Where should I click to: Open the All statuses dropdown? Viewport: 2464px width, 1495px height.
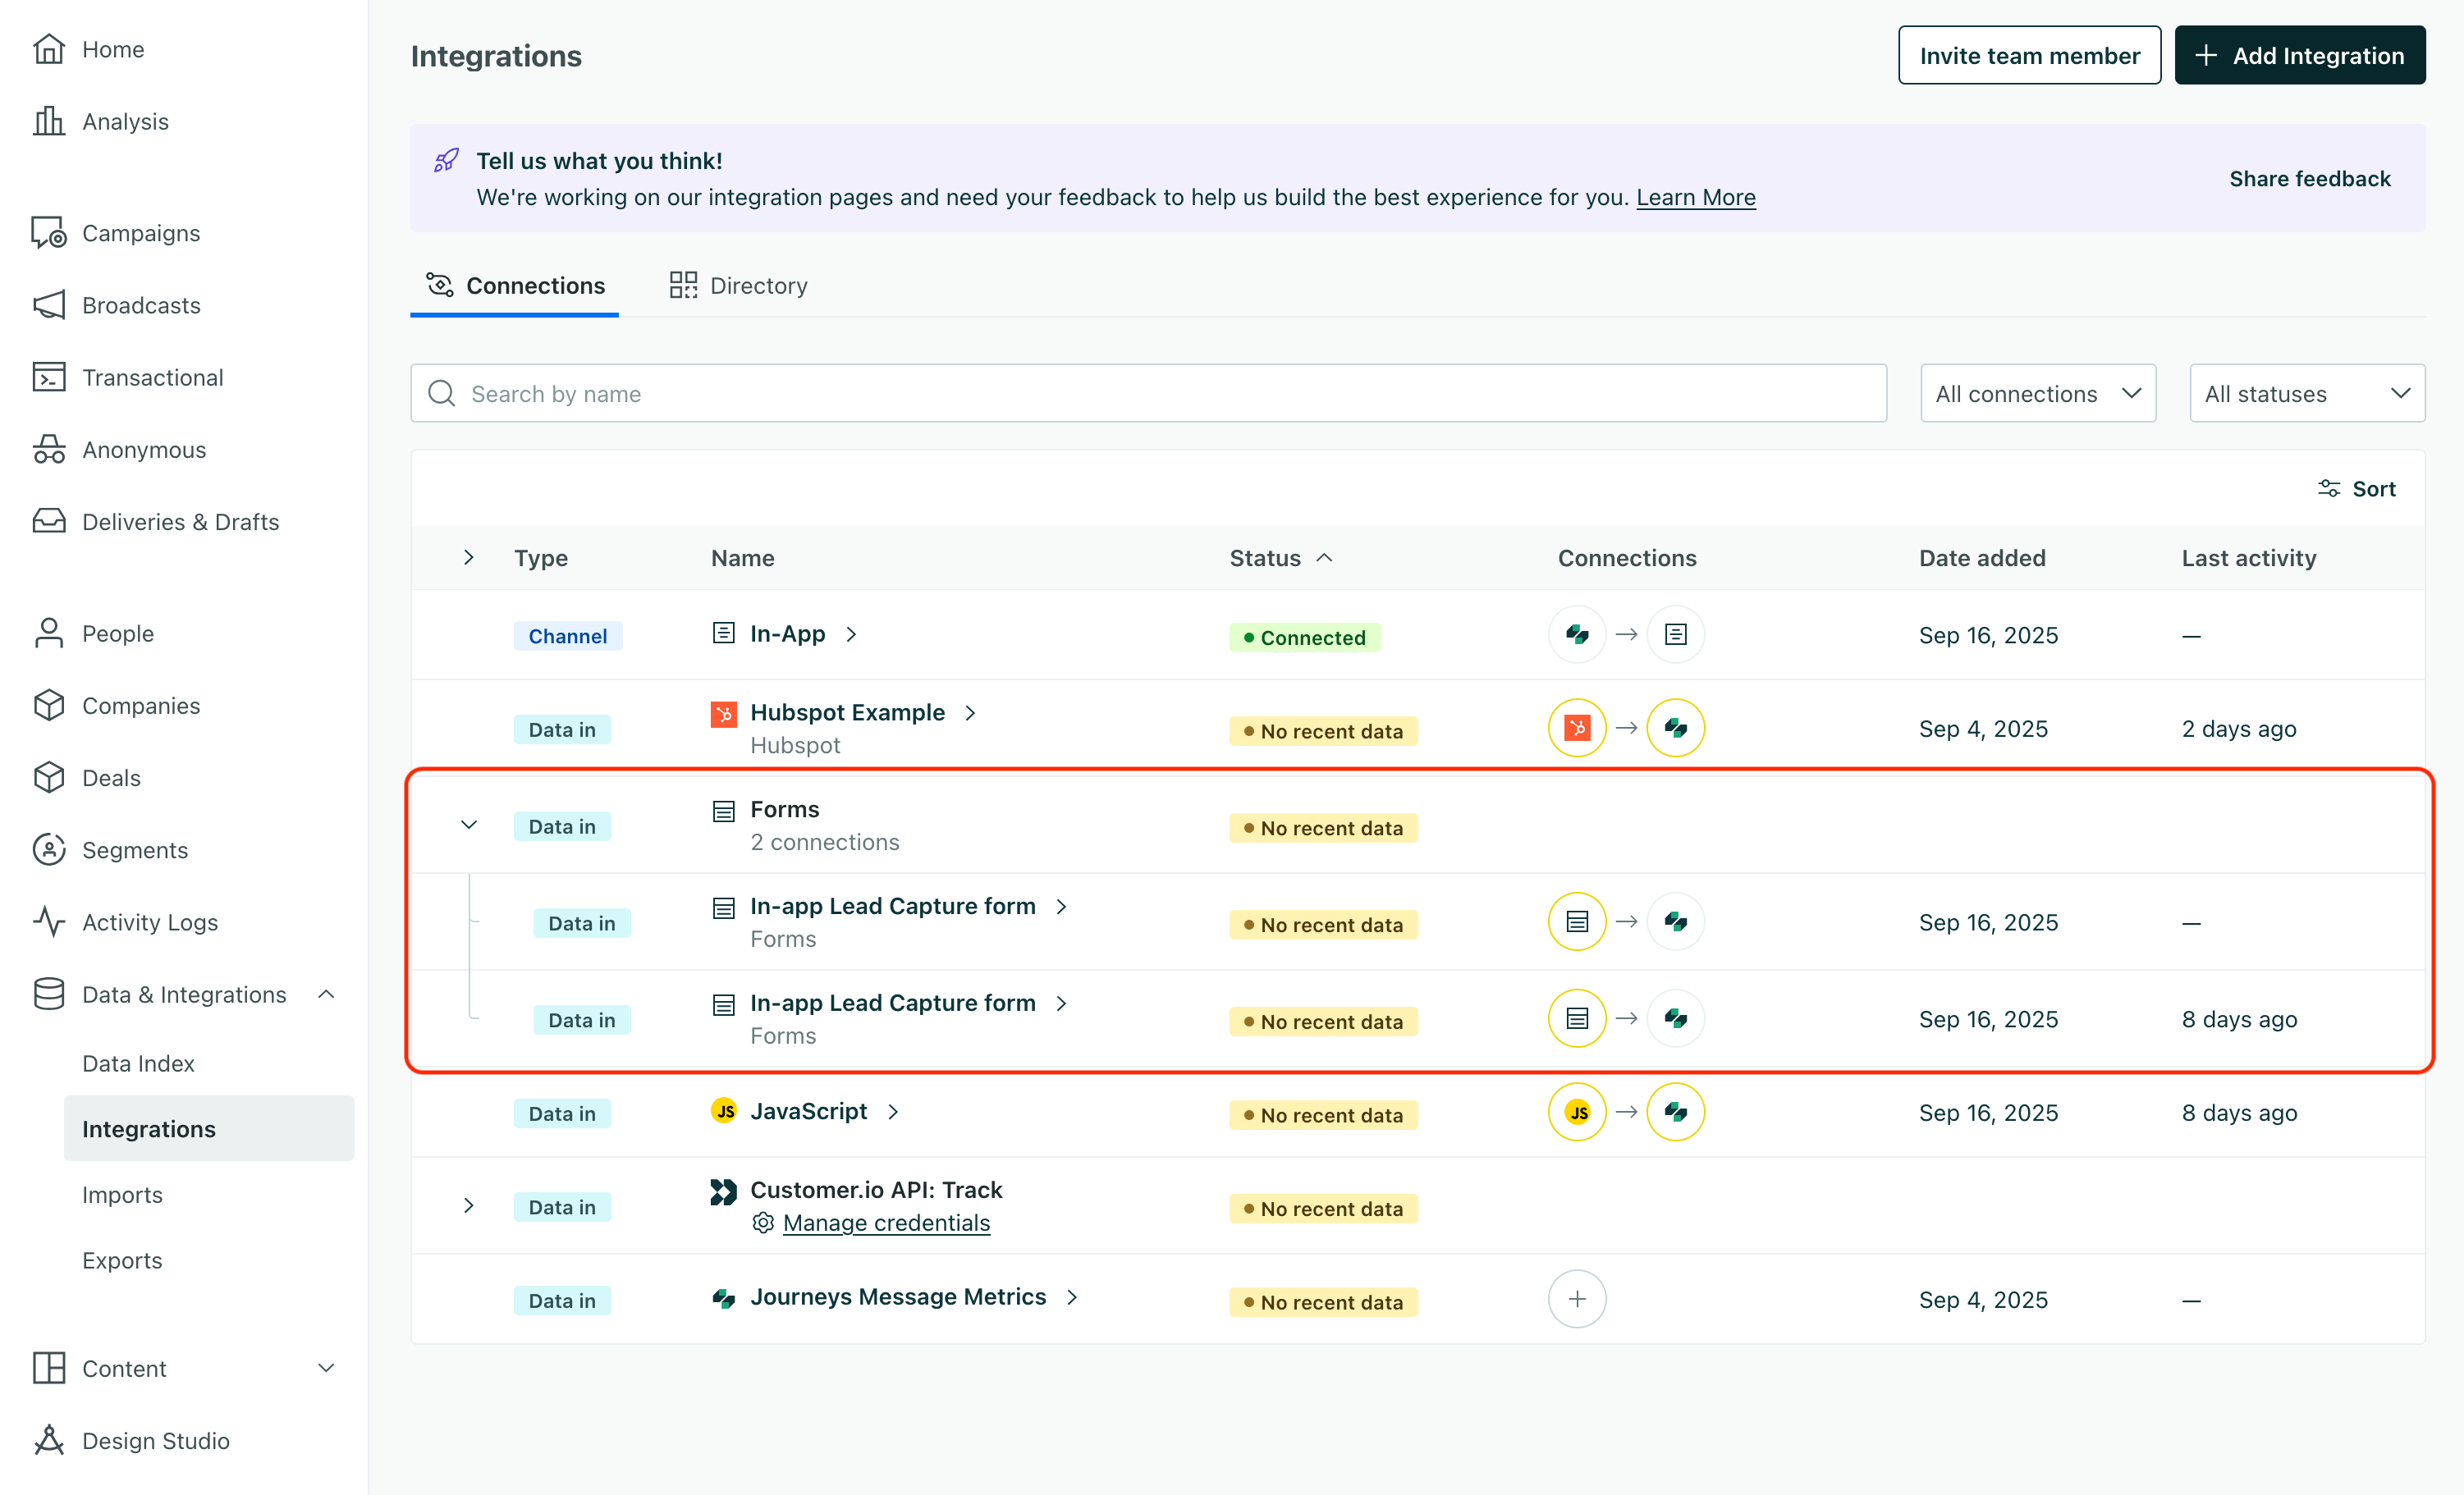2307,393
